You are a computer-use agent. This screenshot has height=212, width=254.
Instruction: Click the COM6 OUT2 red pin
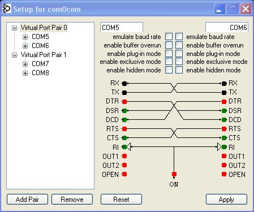224,165
